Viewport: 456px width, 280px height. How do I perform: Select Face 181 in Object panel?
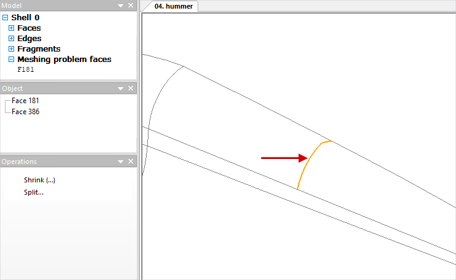pos(25,101)
